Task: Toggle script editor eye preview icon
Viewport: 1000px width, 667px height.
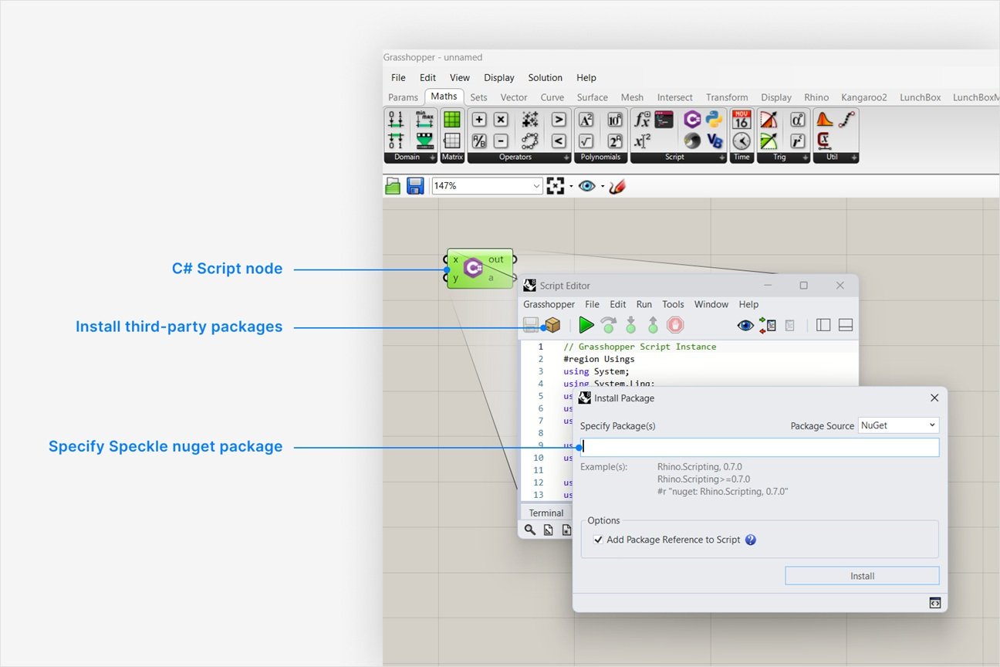Action: 745,325
